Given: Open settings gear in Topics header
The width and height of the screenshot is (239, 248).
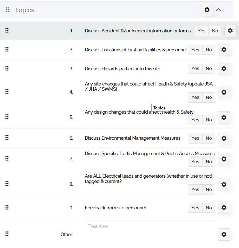Looking at the screenshot, I should point(207,10).
